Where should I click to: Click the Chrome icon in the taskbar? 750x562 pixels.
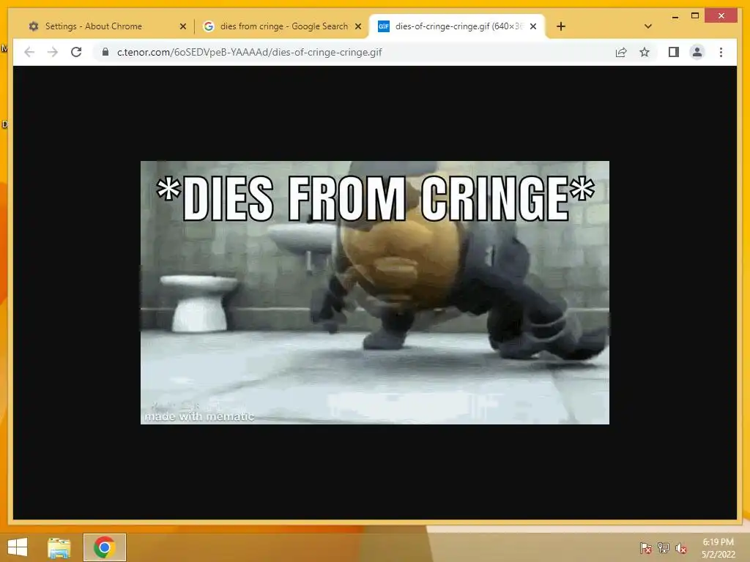[104, 547]
